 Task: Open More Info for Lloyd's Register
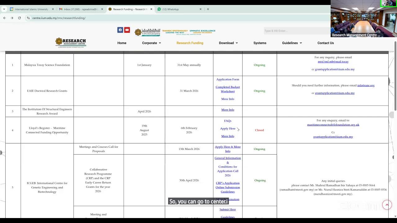[228, 136]
